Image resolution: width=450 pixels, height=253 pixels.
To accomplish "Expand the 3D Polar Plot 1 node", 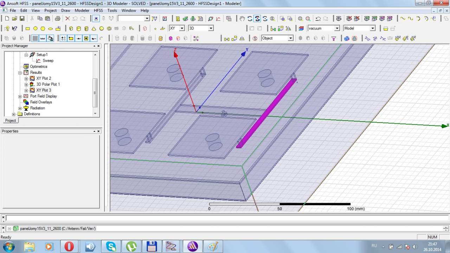I will (x=26, y=84).
